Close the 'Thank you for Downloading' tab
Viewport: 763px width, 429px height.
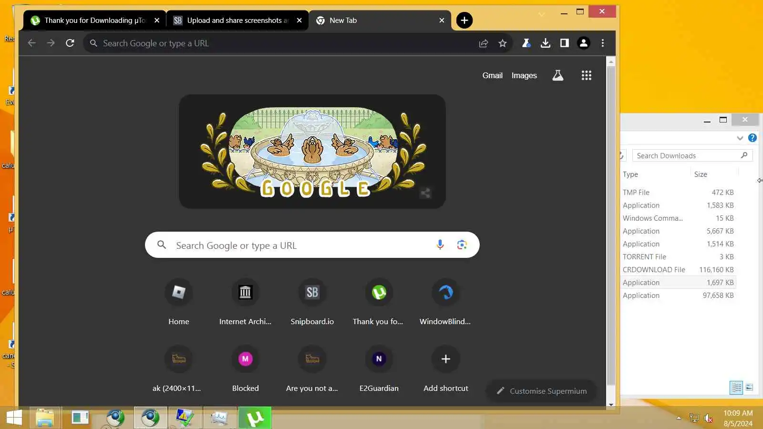[157, 20]
